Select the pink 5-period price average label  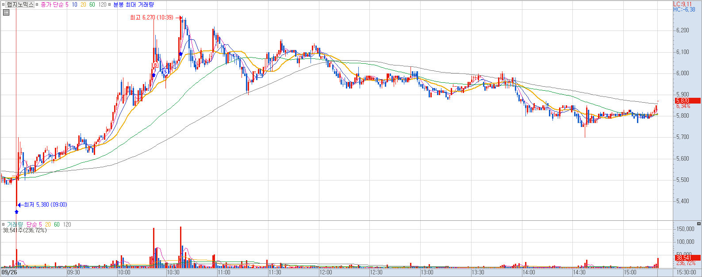tap(67, 4)
